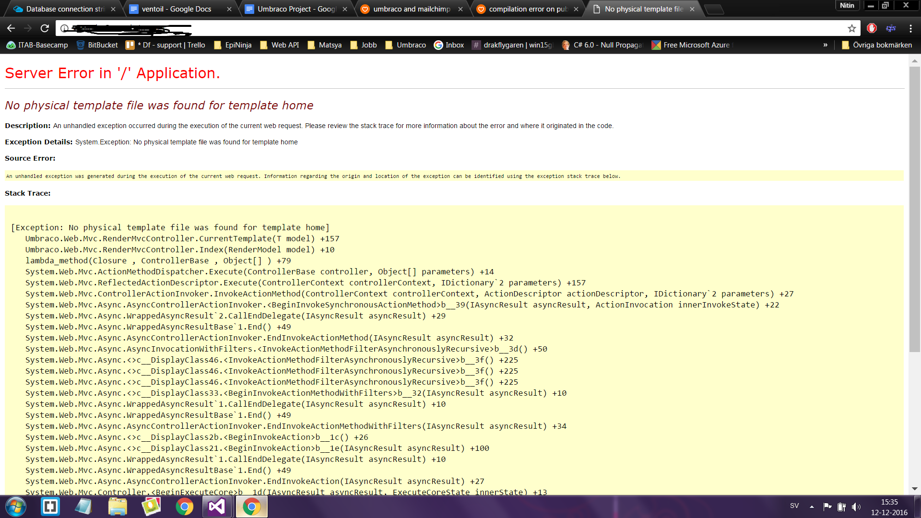
Task: Close the umbraco and mailchimp tab
Action: (x=460, y=9)
